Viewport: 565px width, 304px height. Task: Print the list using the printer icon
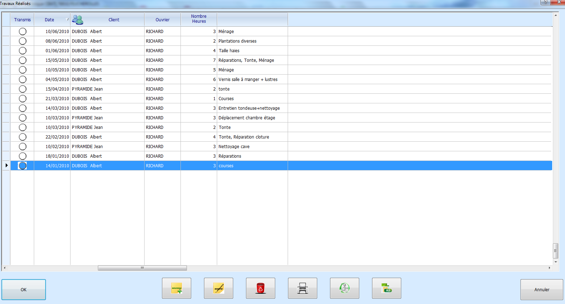pyautogui.click(x=303, y=288)
